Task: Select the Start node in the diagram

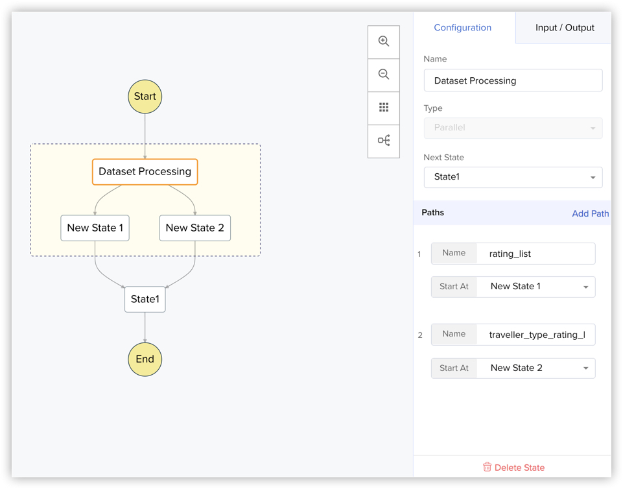Action: tap(145, 97)
